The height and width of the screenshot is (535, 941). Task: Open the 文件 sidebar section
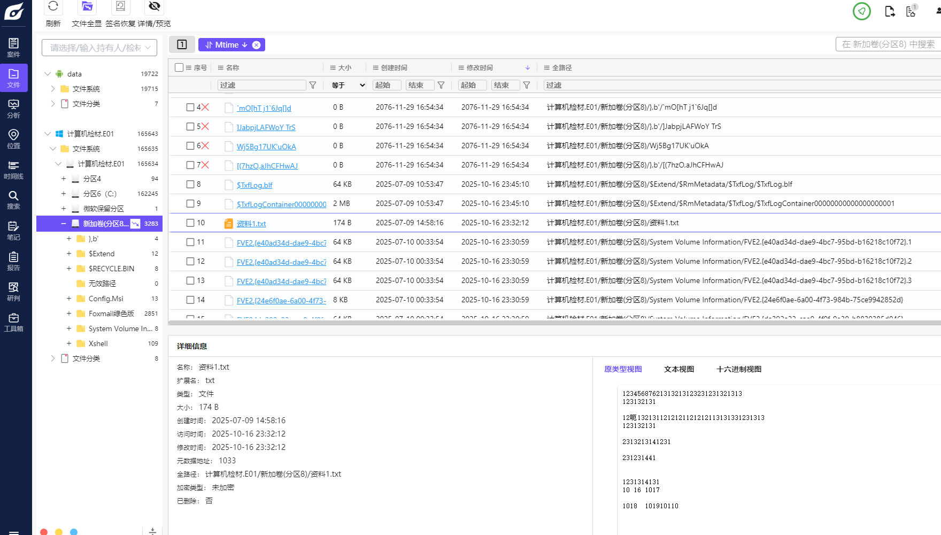coord(13,78)
